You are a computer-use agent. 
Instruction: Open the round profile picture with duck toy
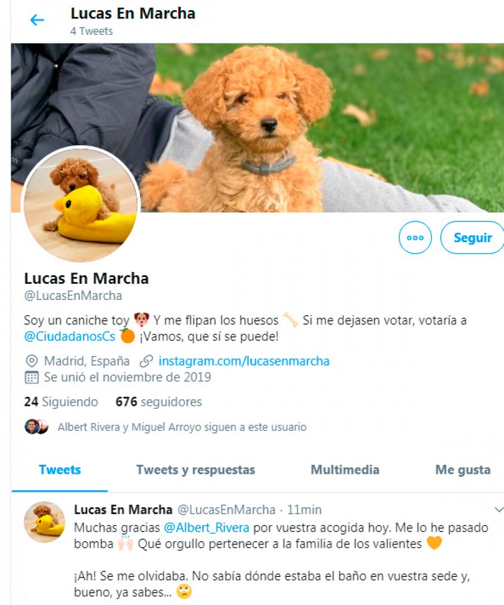pos(80,204)
